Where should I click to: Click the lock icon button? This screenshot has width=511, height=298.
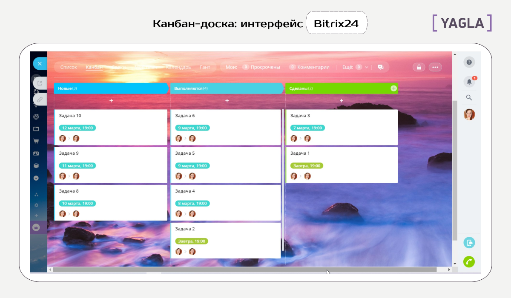tap(419, 67)
